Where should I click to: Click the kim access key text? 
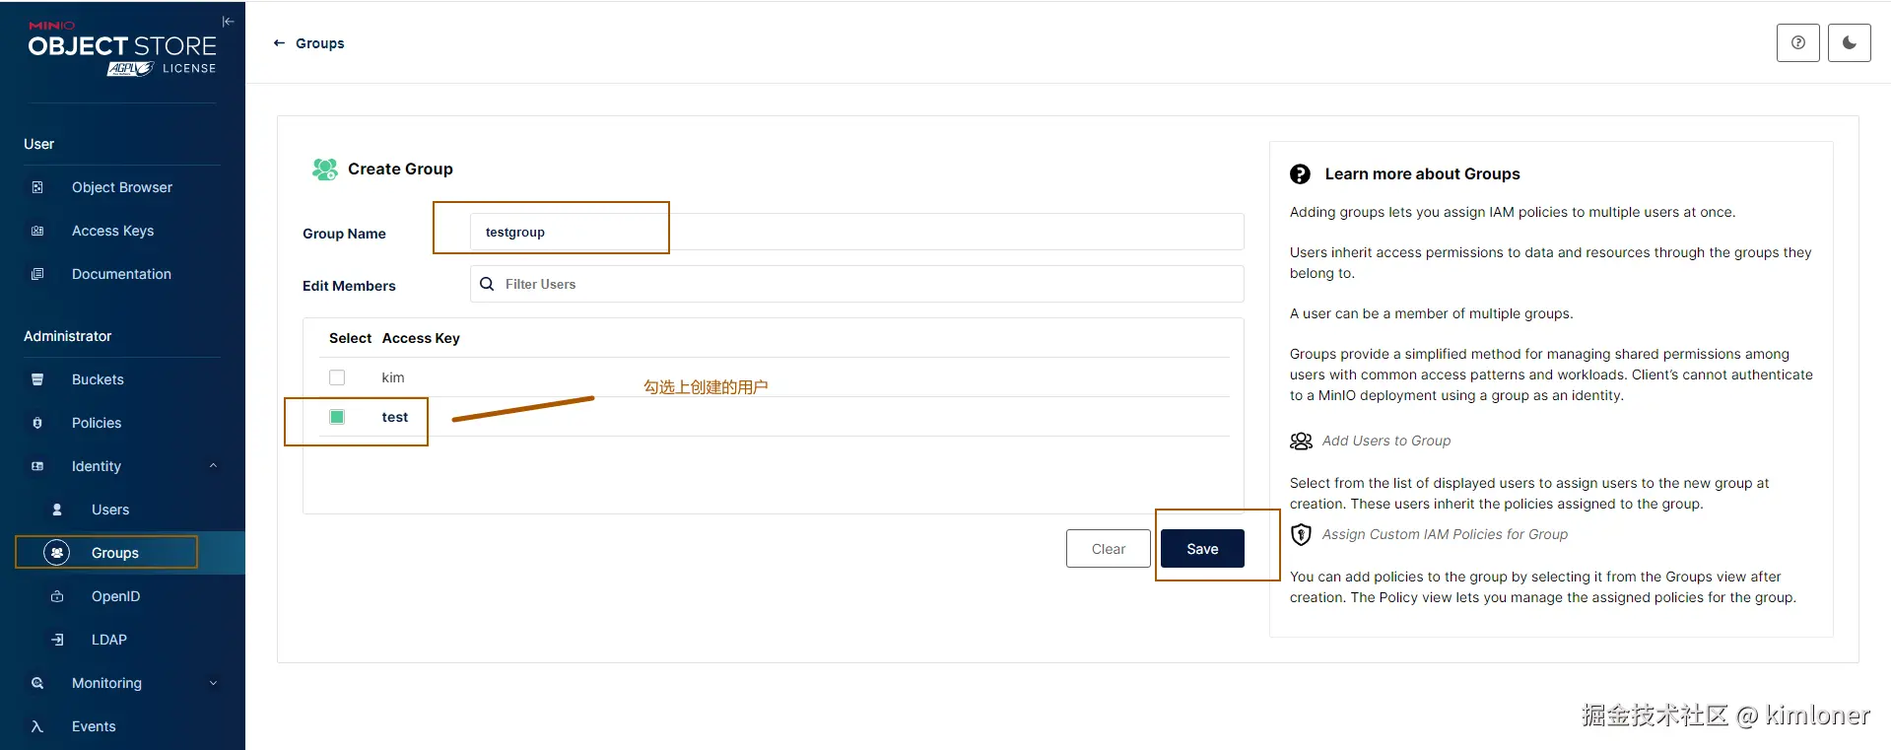click(x=393, y=377)
